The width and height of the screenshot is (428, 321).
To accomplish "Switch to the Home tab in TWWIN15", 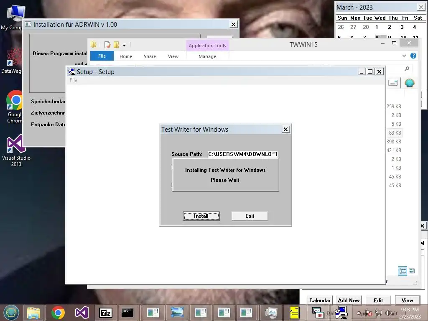I will [125, 56].
